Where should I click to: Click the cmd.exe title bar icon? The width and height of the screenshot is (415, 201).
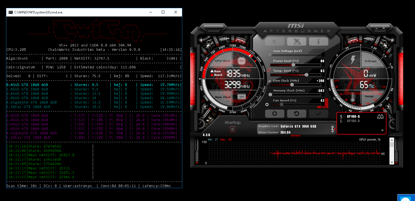pyautogui.click(x=10, y=12)
